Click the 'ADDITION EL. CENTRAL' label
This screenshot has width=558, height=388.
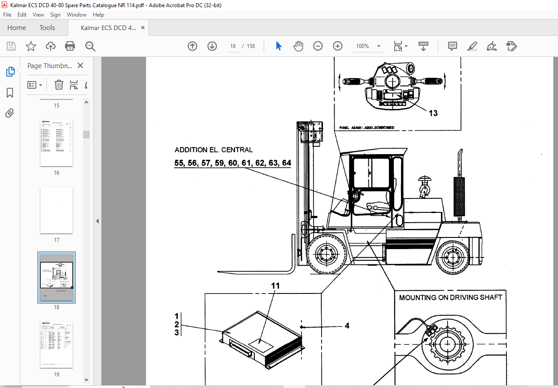tap(214, 150)
